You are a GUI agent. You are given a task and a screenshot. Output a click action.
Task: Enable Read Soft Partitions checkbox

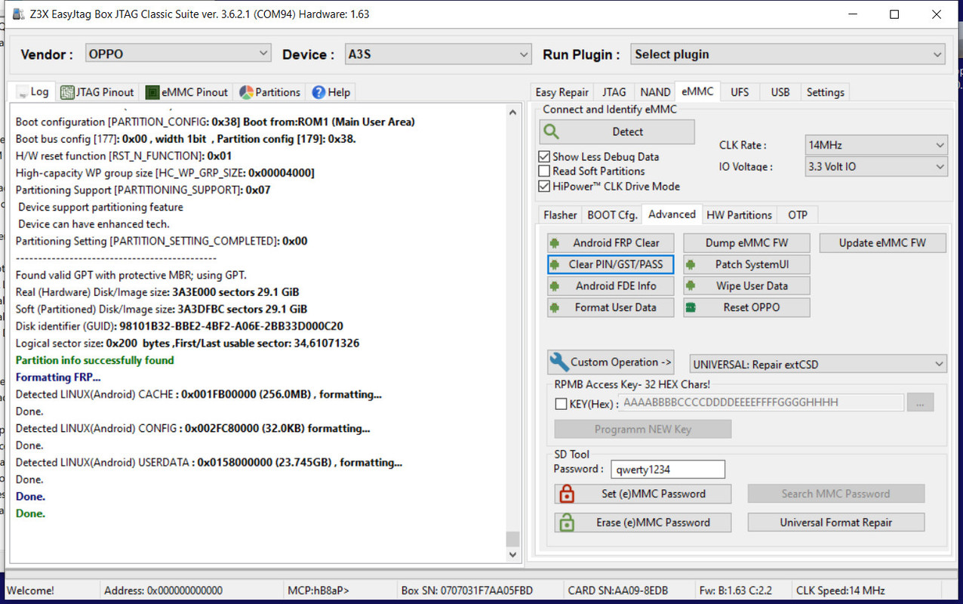click(x=543, y=171)
